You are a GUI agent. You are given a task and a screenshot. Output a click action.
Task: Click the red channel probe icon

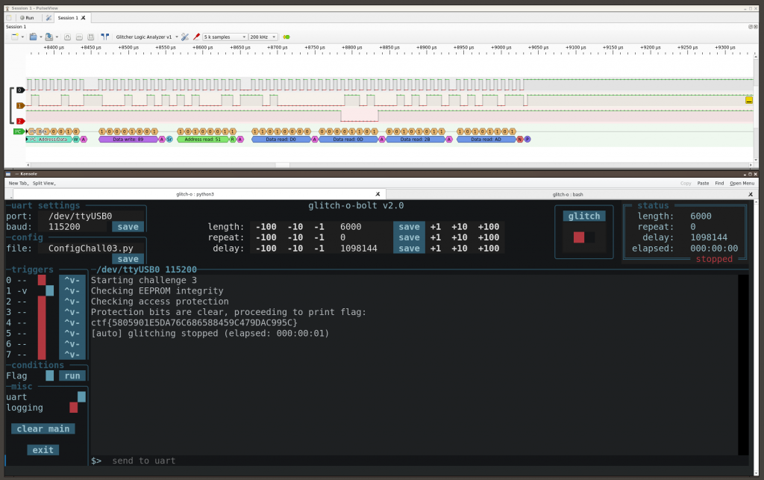tap(196, 37)
